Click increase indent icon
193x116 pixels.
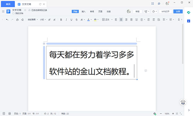(154, 20)
